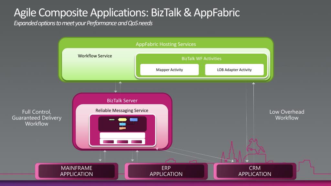Click the 'Reliable Messaging Service' label
This screenshot has width=331, height=186.
[122, 110]
